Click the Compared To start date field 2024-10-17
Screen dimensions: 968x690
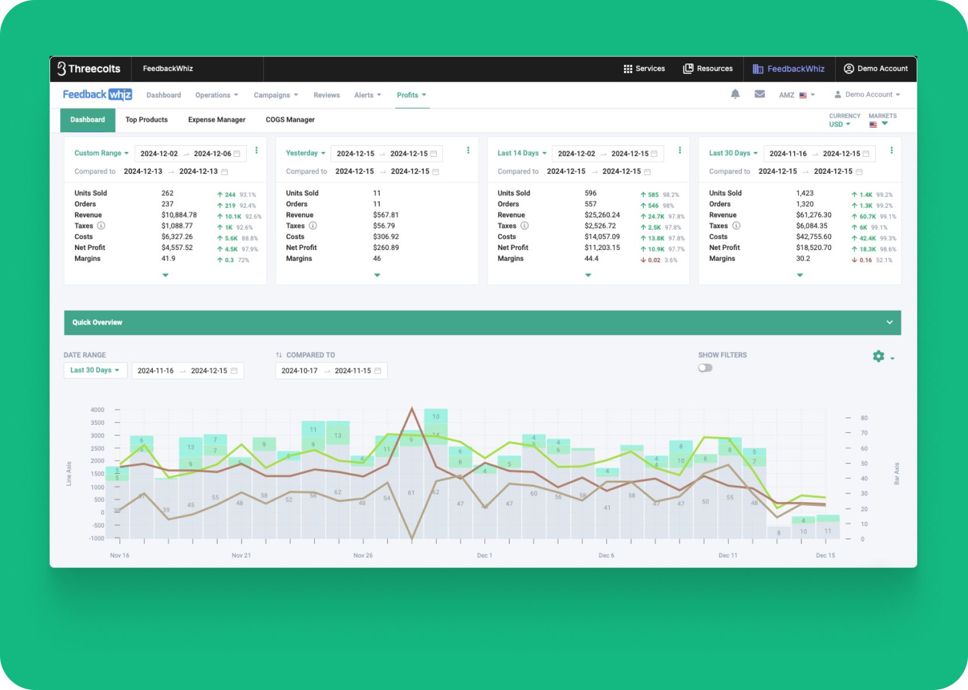[x=300, y=371]
